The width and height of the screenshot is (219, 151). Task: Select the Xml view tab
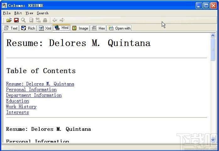click(x=45, y=28)
